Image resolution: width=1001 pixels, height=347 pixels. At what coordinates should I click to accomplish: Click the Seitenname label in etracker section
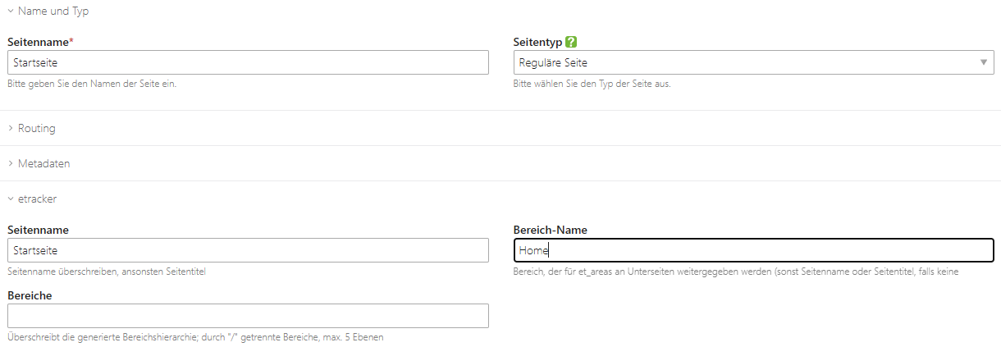click(x=38, y=231)
